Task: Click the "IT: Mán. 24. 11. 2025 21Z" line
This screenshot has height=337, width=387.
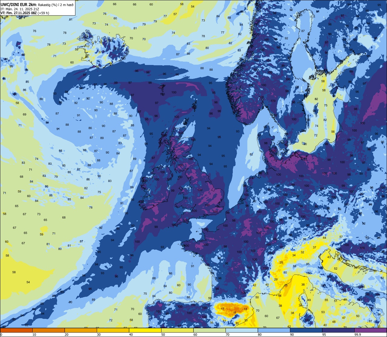Action: [x=20, y=9]
